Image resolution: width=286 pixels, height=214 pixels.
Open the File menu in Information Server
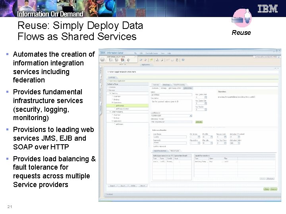pyautogui.click(x=135, y=53)
